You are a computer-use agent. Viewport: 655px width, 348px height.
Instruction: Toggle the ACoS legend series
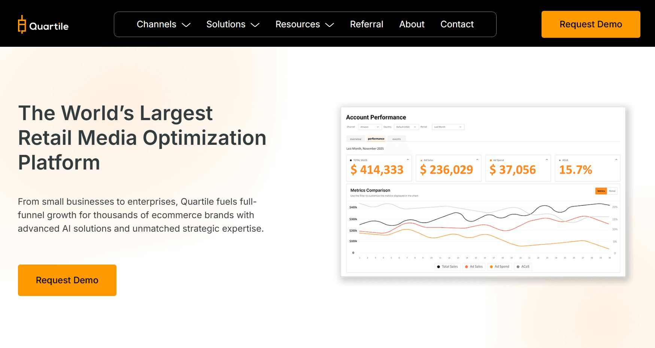click(x=523, y=267)
